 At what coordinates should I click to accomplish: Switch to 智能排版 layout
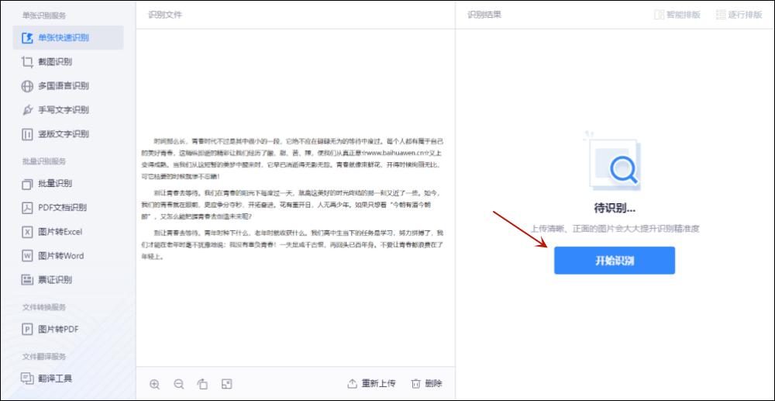click(677, 14)
